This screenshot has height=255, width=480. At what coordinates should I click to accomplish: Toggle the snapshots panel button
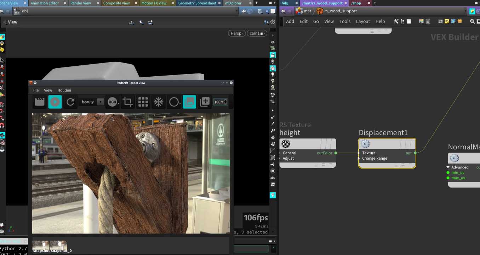point(189,102)
